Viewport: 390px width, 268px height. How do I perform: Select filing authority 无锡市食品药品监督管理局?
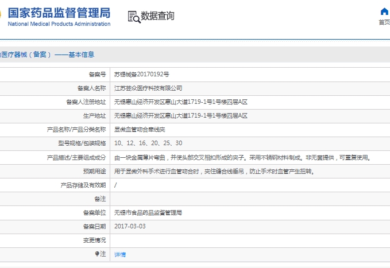click(x=148, y=212)
